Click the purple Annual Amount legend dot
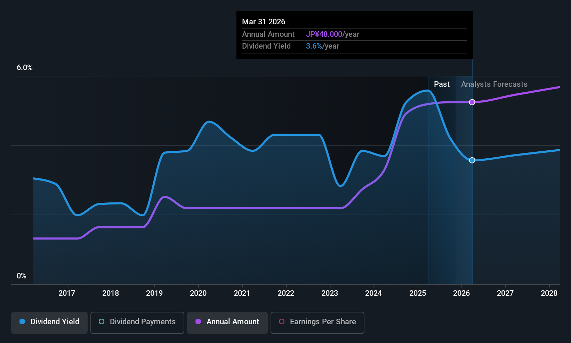The image size is (571, 343). point(198,322)
